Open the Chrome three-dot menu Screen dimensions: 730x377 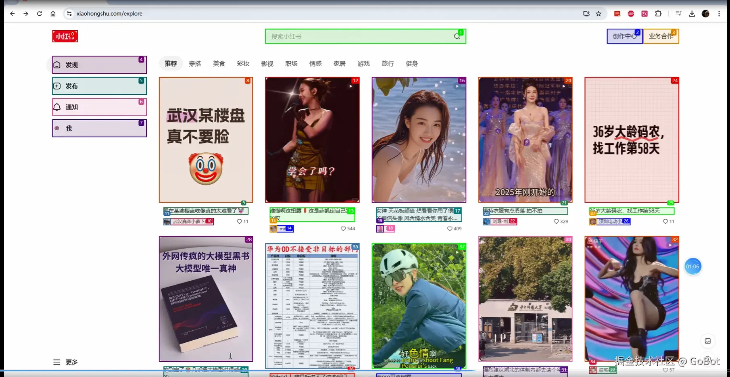click(719, 13)
